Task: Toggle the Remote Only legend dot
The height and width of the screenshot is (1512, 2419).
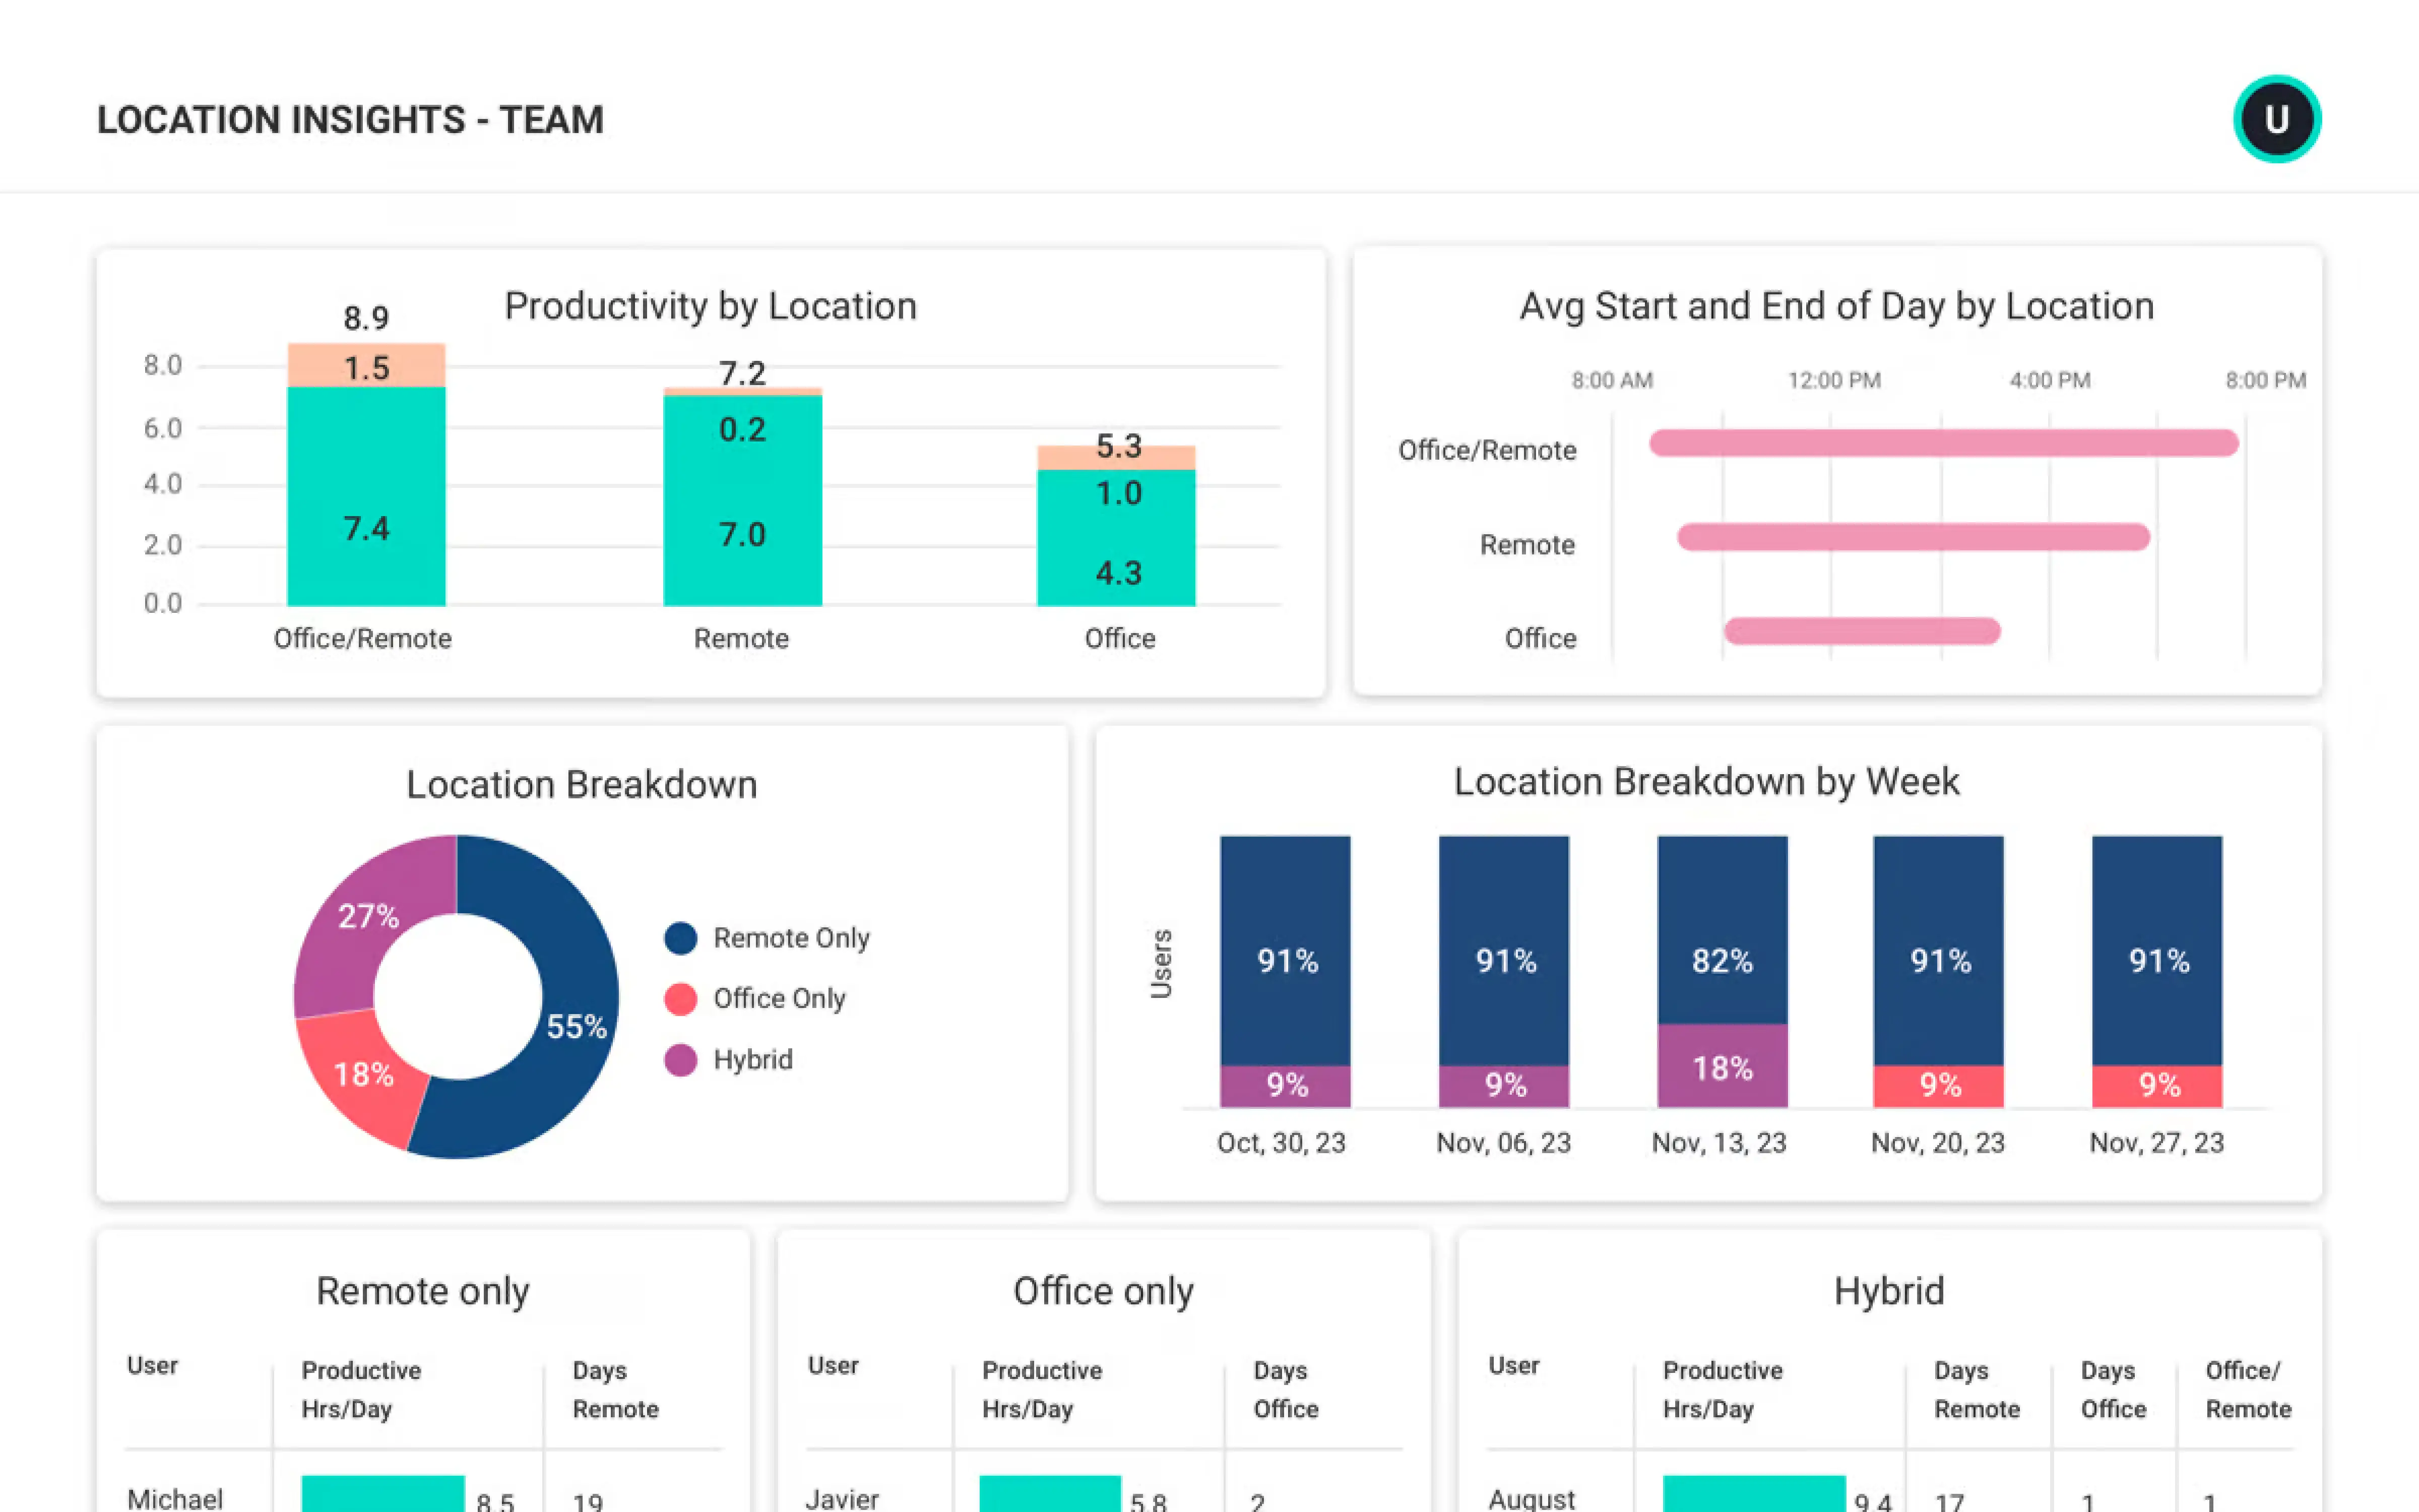Action: coord(681,938)
